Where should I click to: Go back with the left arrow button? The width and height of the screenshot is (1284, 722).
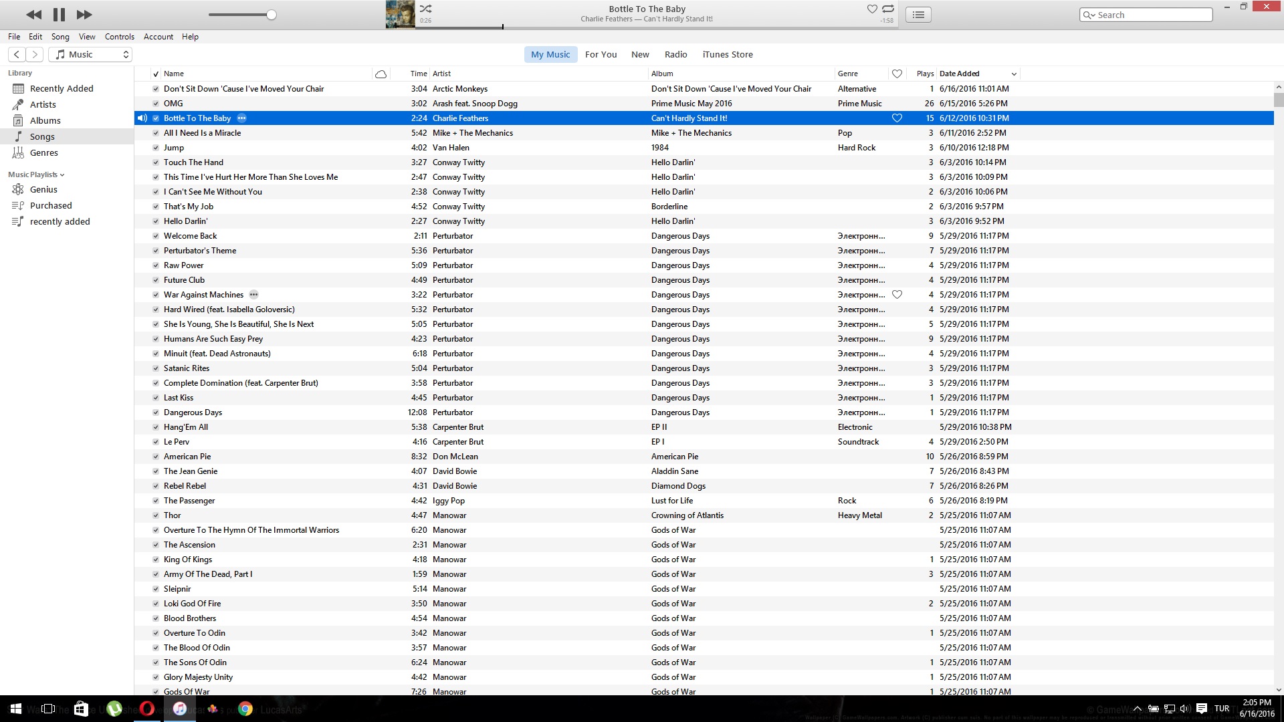(17, 55)
